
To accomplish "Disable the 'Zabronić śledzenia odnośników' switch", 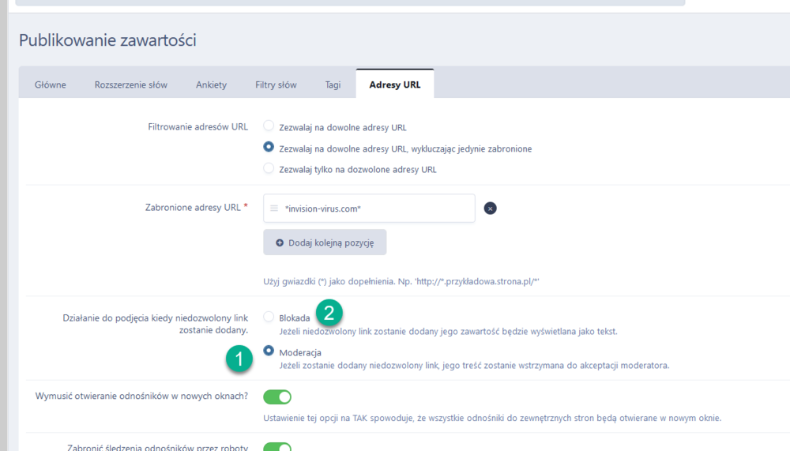I will (x=277, y=447).
